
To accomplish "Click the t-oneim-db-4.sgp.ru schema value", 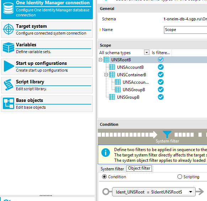I will pos(185,19).
